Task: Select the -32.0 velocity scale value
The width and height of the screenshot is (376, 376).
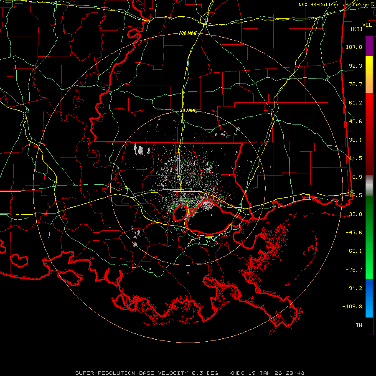Action: coord(354,214)
